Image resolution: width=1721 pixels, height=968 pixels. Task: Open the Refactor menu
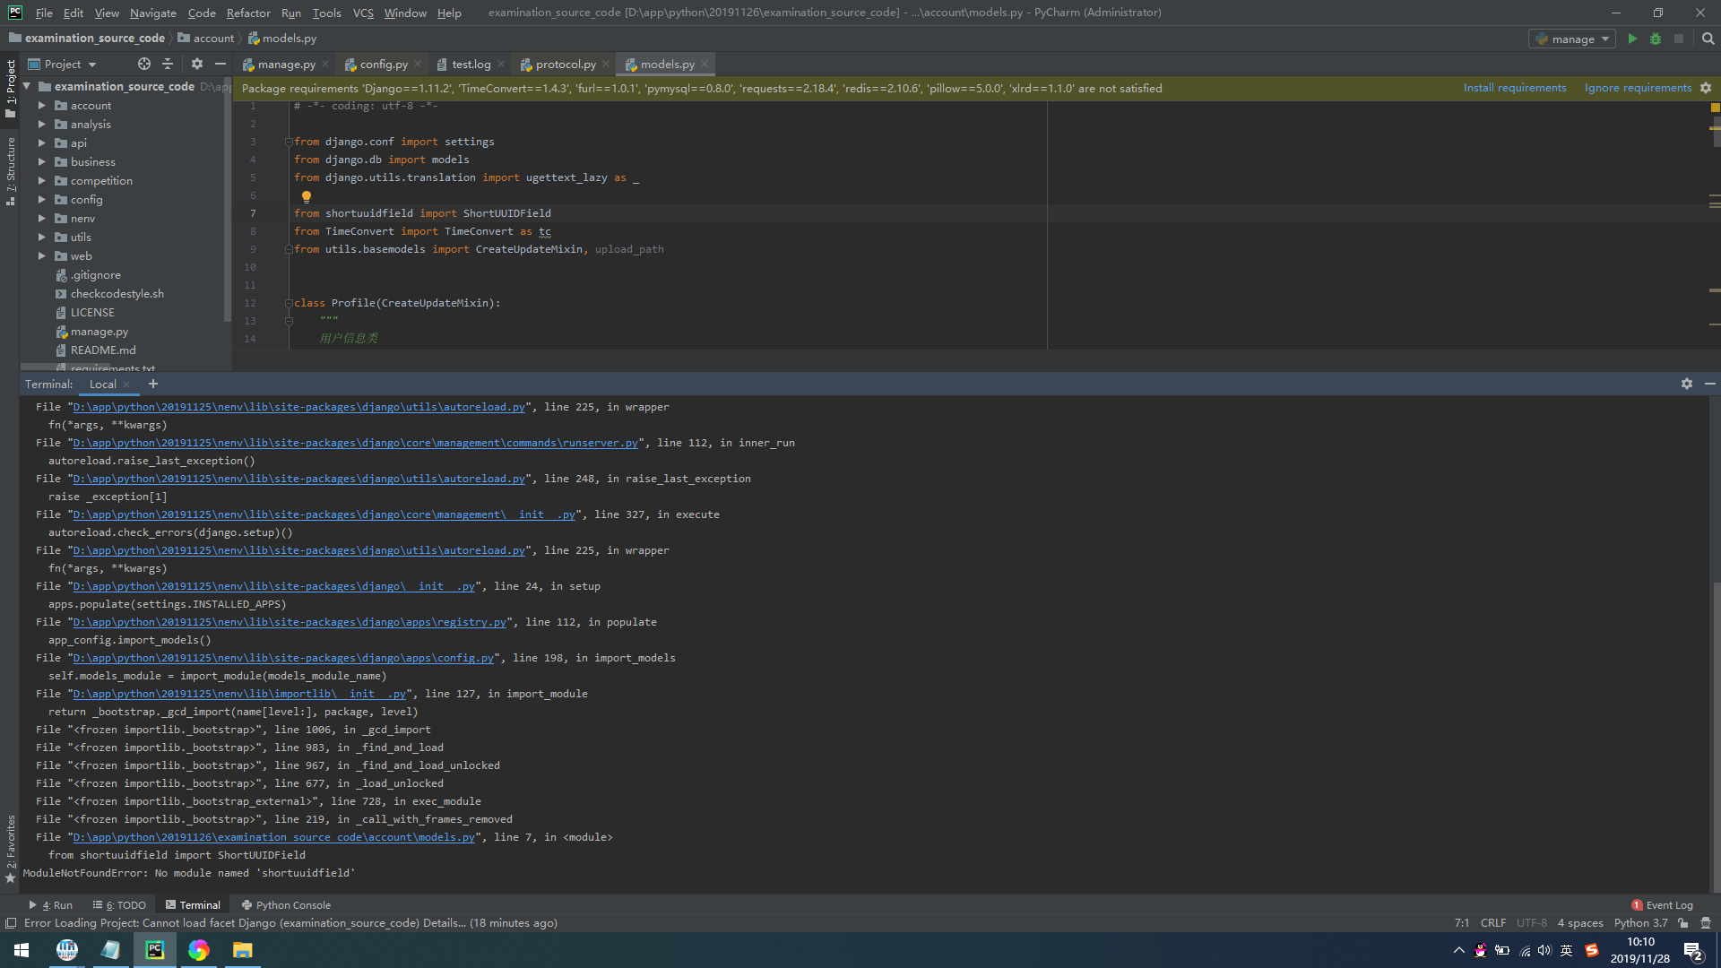coord(248,13)
